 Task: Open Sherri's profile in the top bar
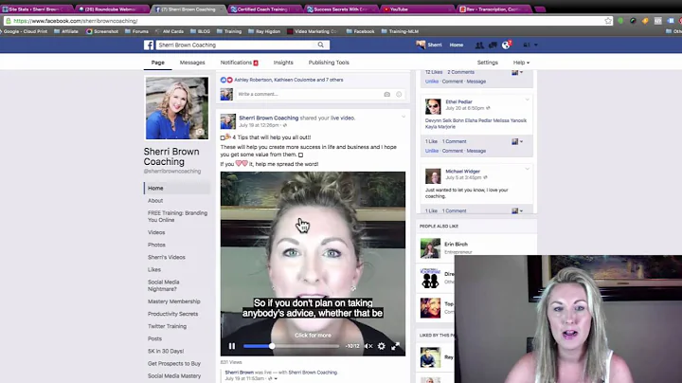tap(429, 45)
